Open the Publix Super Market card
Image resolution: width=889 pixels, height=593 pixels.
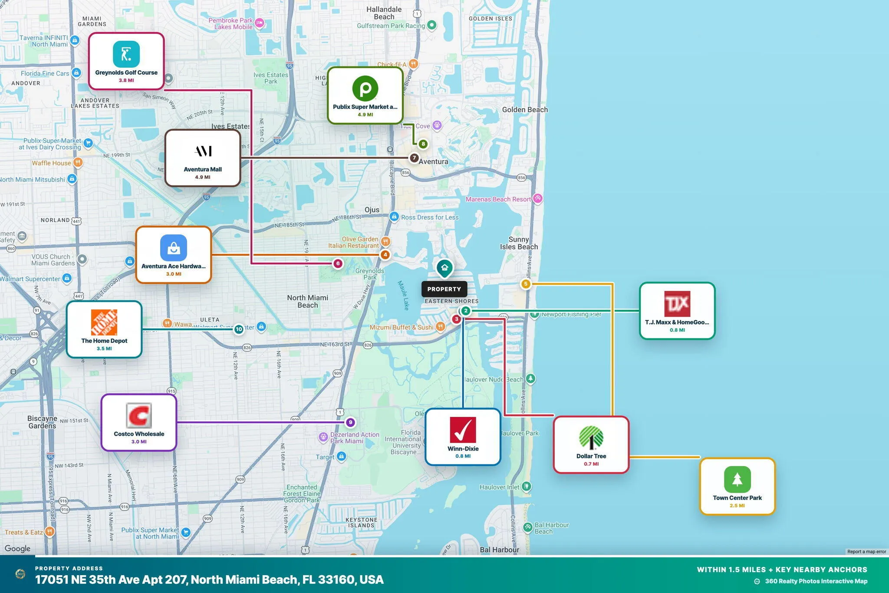365,96
